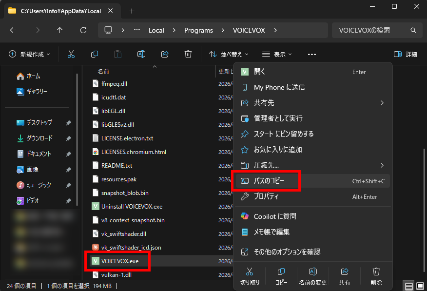Click the file list vertical scrollbar
Viewport: 427px width, 291px height.
pyautogui.click(x=424, y=210)
